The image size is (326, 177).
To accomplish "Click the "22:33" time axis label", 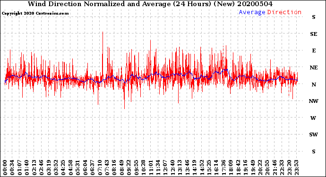I will [x=282, y=168].
